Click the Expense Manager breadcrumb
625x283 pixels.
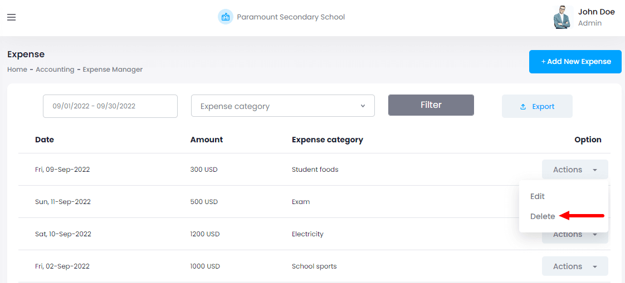tap(113, 69)
